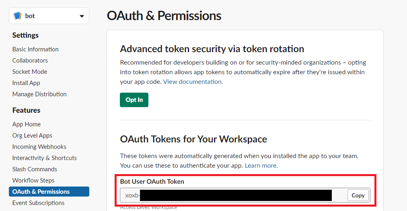Open Socket Mode settings

(x=30, y=72)
